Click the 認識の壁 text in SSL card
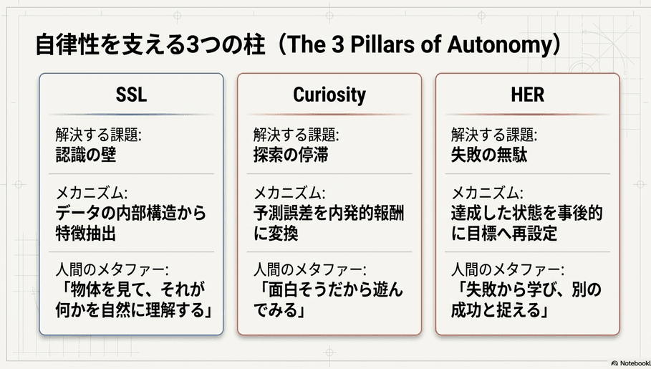651x369 pixels. coord(86,155)
